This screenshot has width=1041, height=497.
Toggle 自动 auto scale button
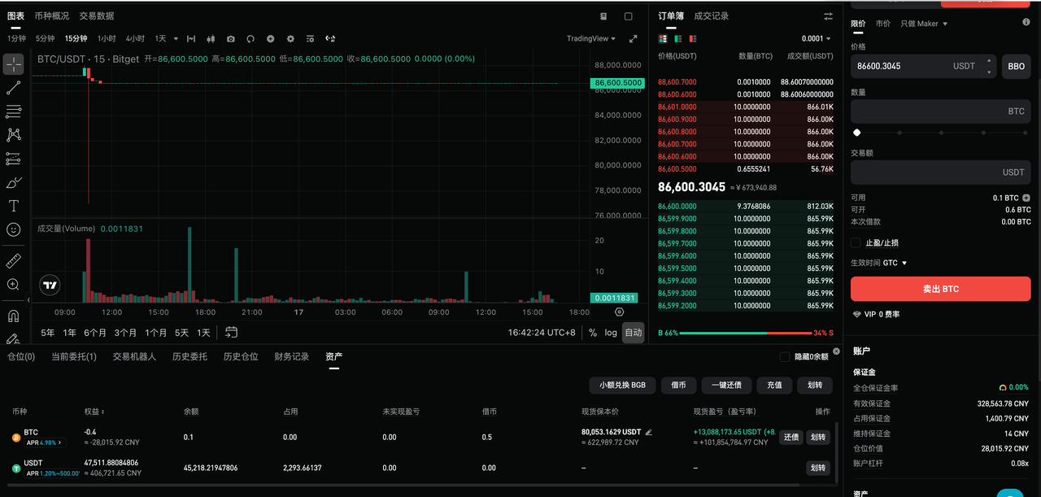(634, 333)
